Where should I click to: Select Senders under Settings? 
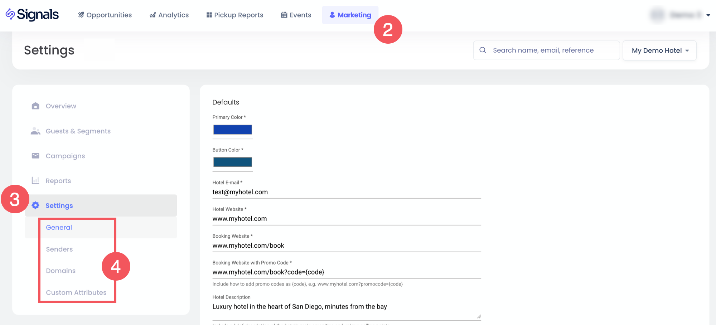click(x=59, y=249)
